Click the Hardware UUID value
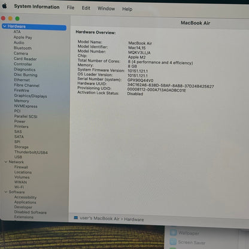Viewport: 249px width, 249px height. point(171,86)
